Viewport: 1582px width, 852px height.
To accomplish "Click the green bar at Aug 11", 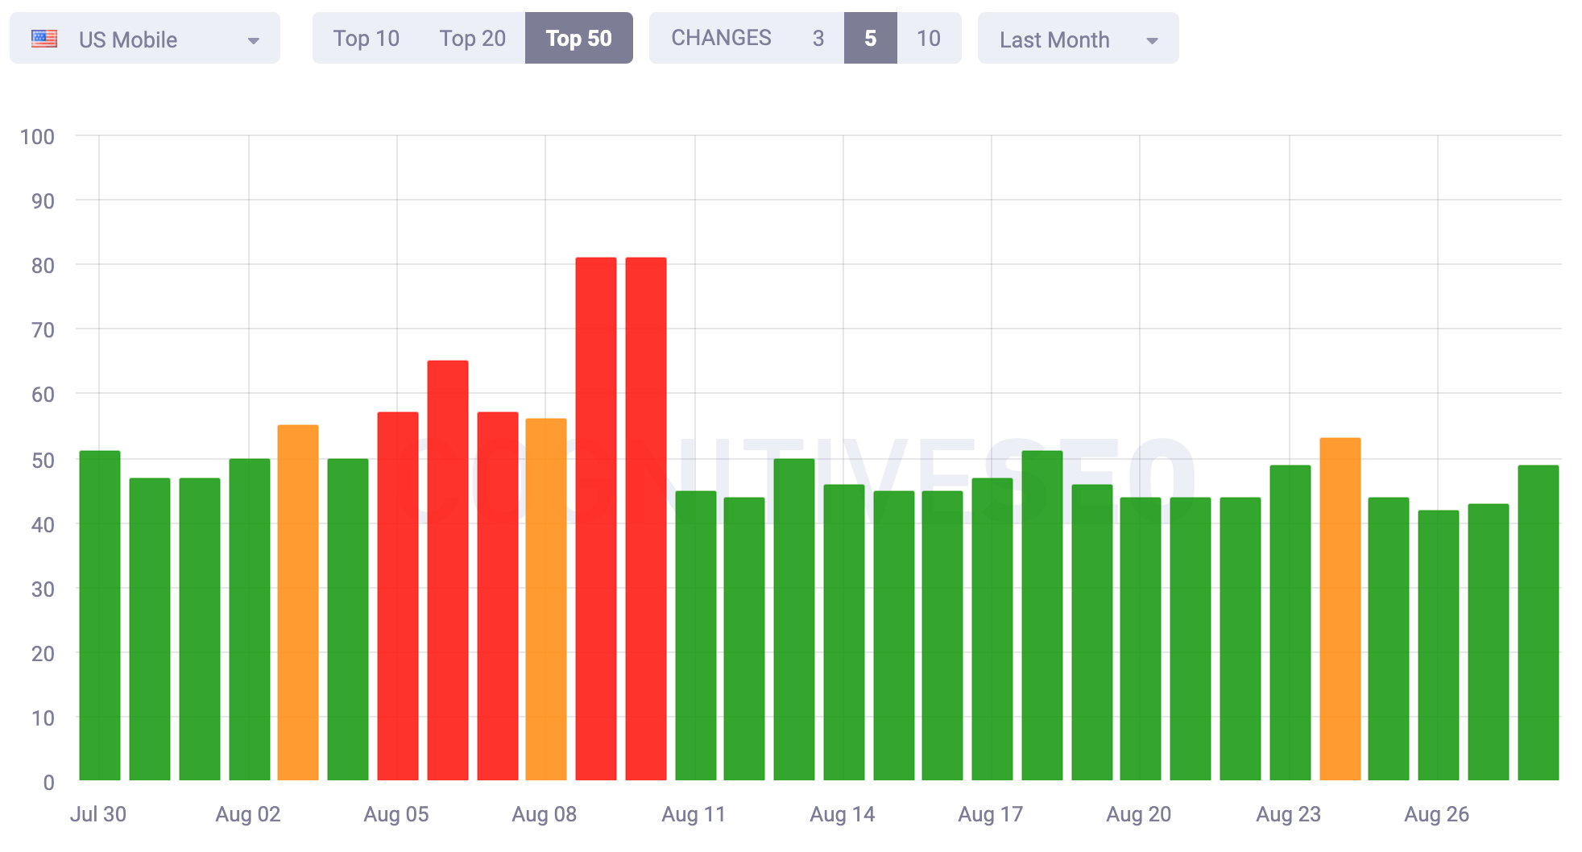I will point(696,635).
